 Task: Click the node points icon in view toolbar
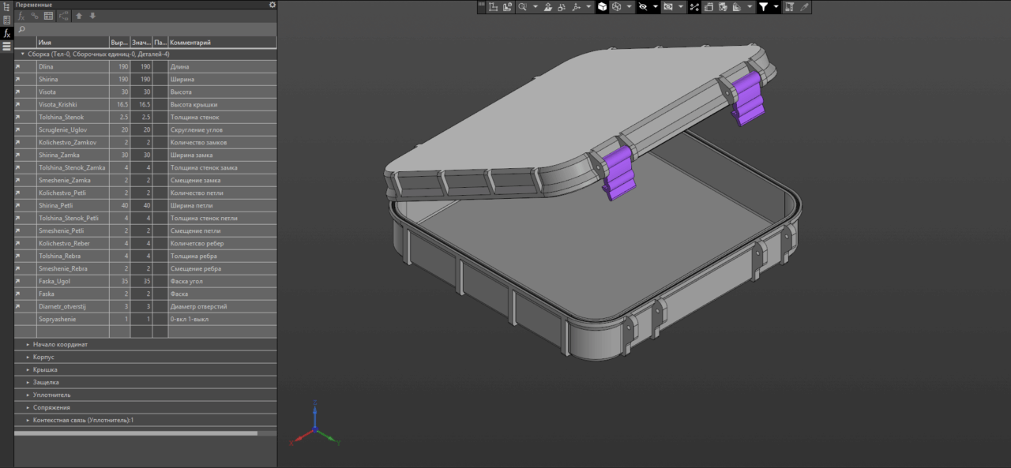pos(694,7)
